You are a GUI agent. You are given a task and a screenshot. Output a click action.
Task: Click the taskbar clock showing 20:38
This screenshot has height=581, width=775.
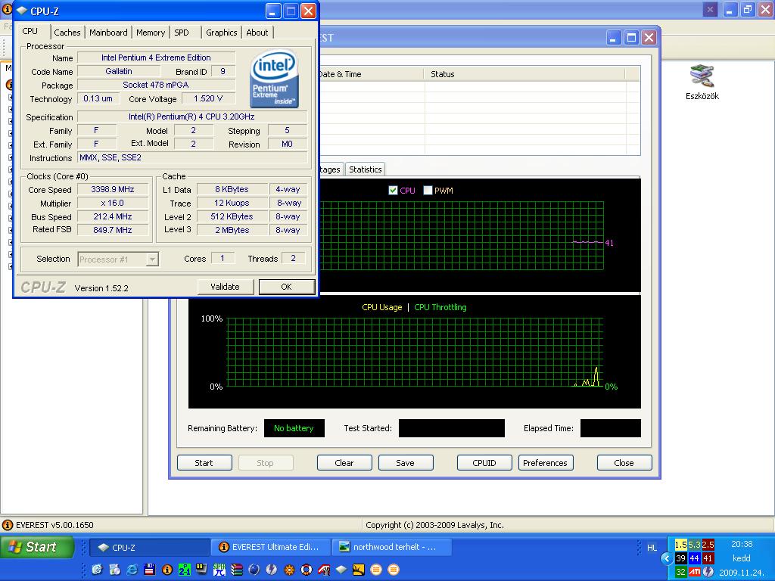pyautogui.click(x=742, y=544)
